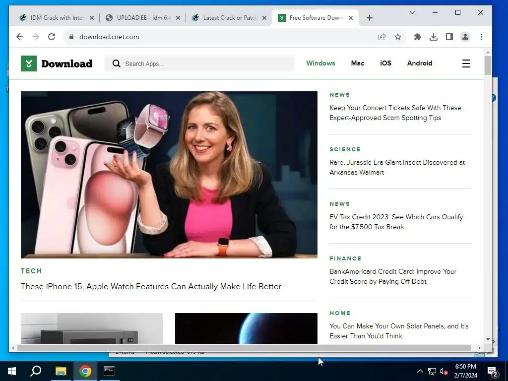Open the notification center icon
The image size is (508, 381).
point(493,371)
